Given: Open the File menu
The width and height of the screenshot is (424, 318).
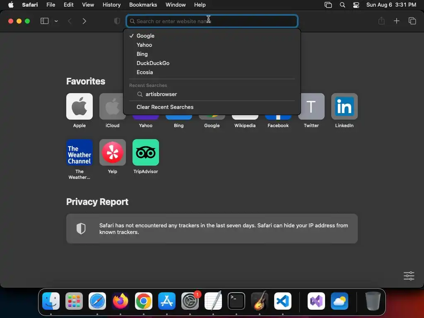Looking at the screenshot, I should click(51, 5).
